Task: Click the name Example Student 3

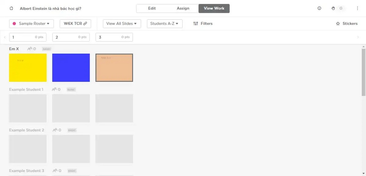Action: [x=27, y=171]
